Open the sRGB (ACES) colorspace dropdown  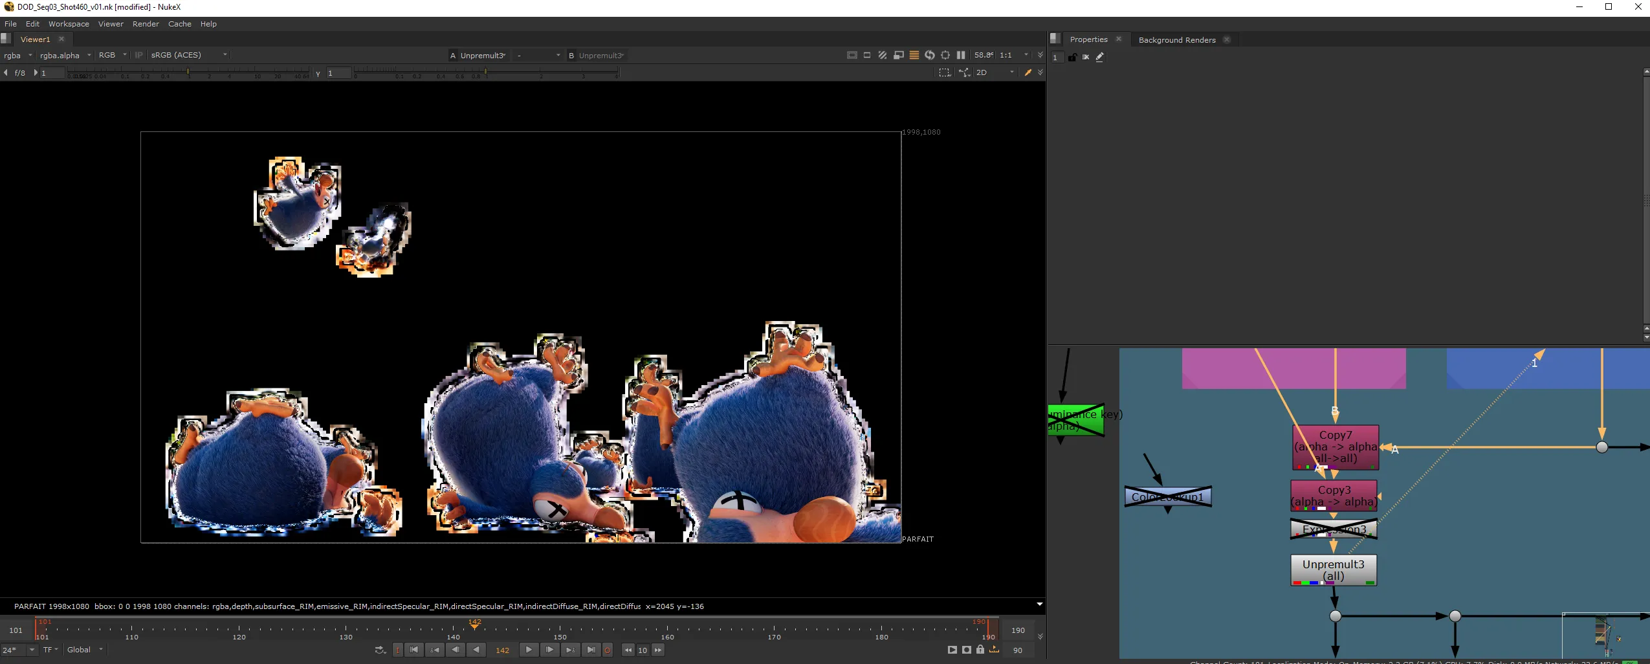pyautogui.click(x=188, y=55)
